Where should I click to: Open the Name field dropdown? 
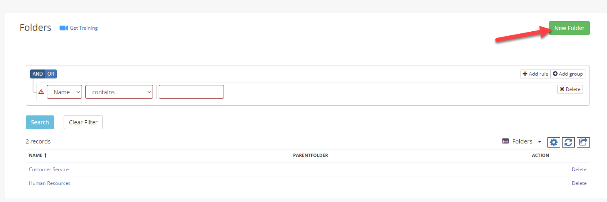(x=64, y=92)
